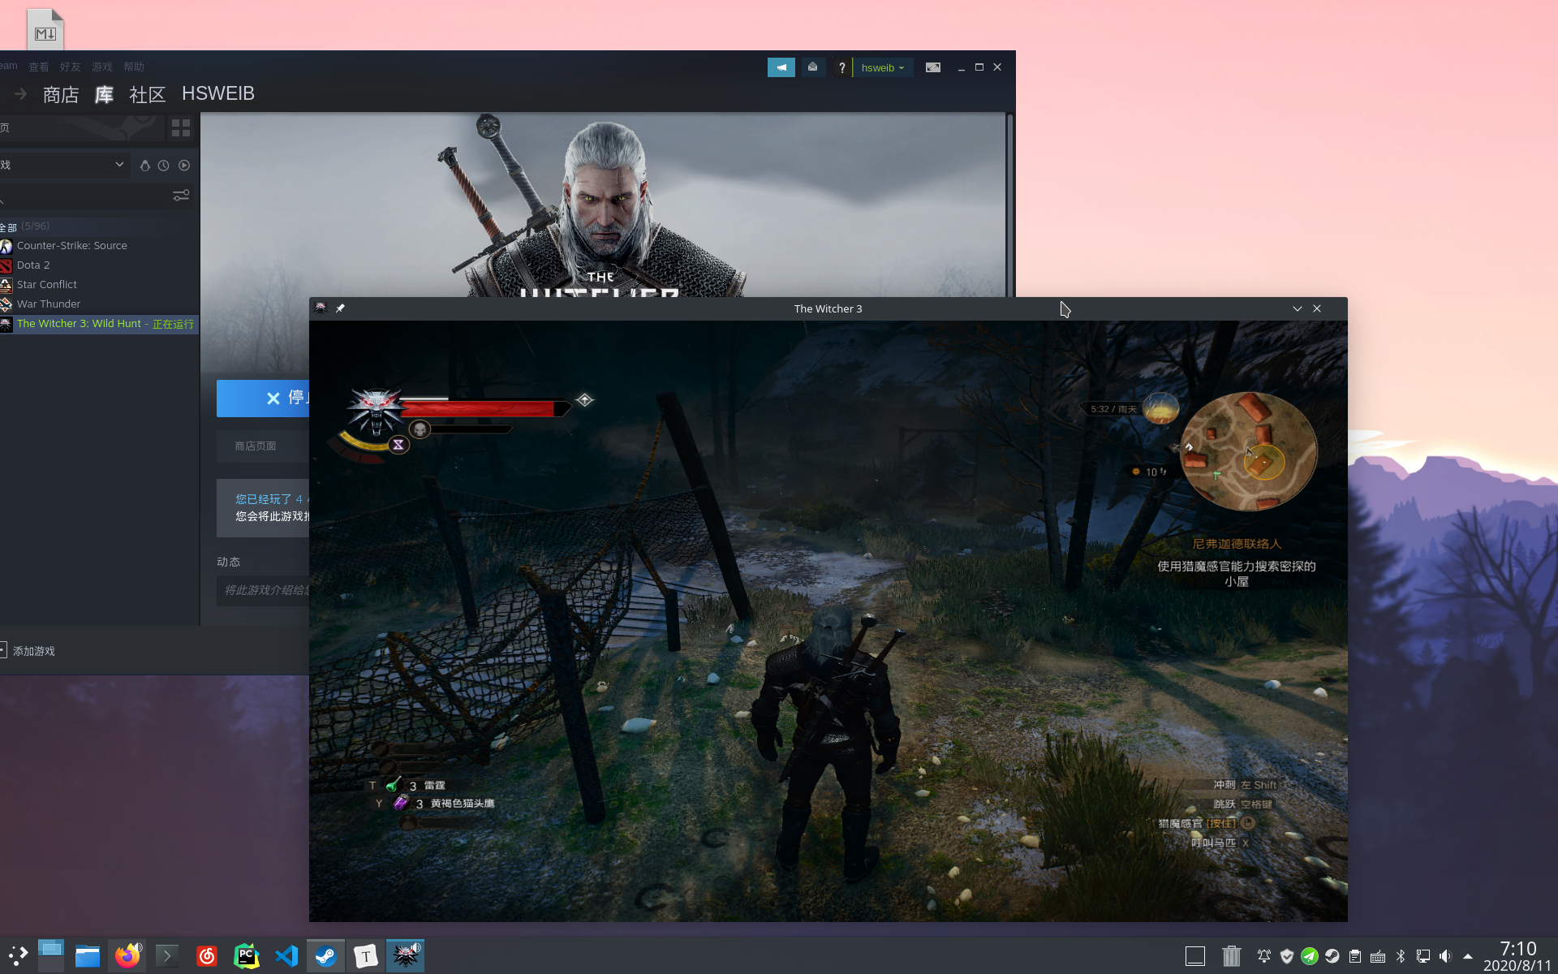
Task: Open the trash bin in panel
Action: 1232,956
